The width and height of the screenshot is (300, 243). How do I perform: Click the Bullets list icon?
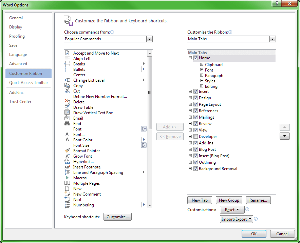[x=67, y=69]
